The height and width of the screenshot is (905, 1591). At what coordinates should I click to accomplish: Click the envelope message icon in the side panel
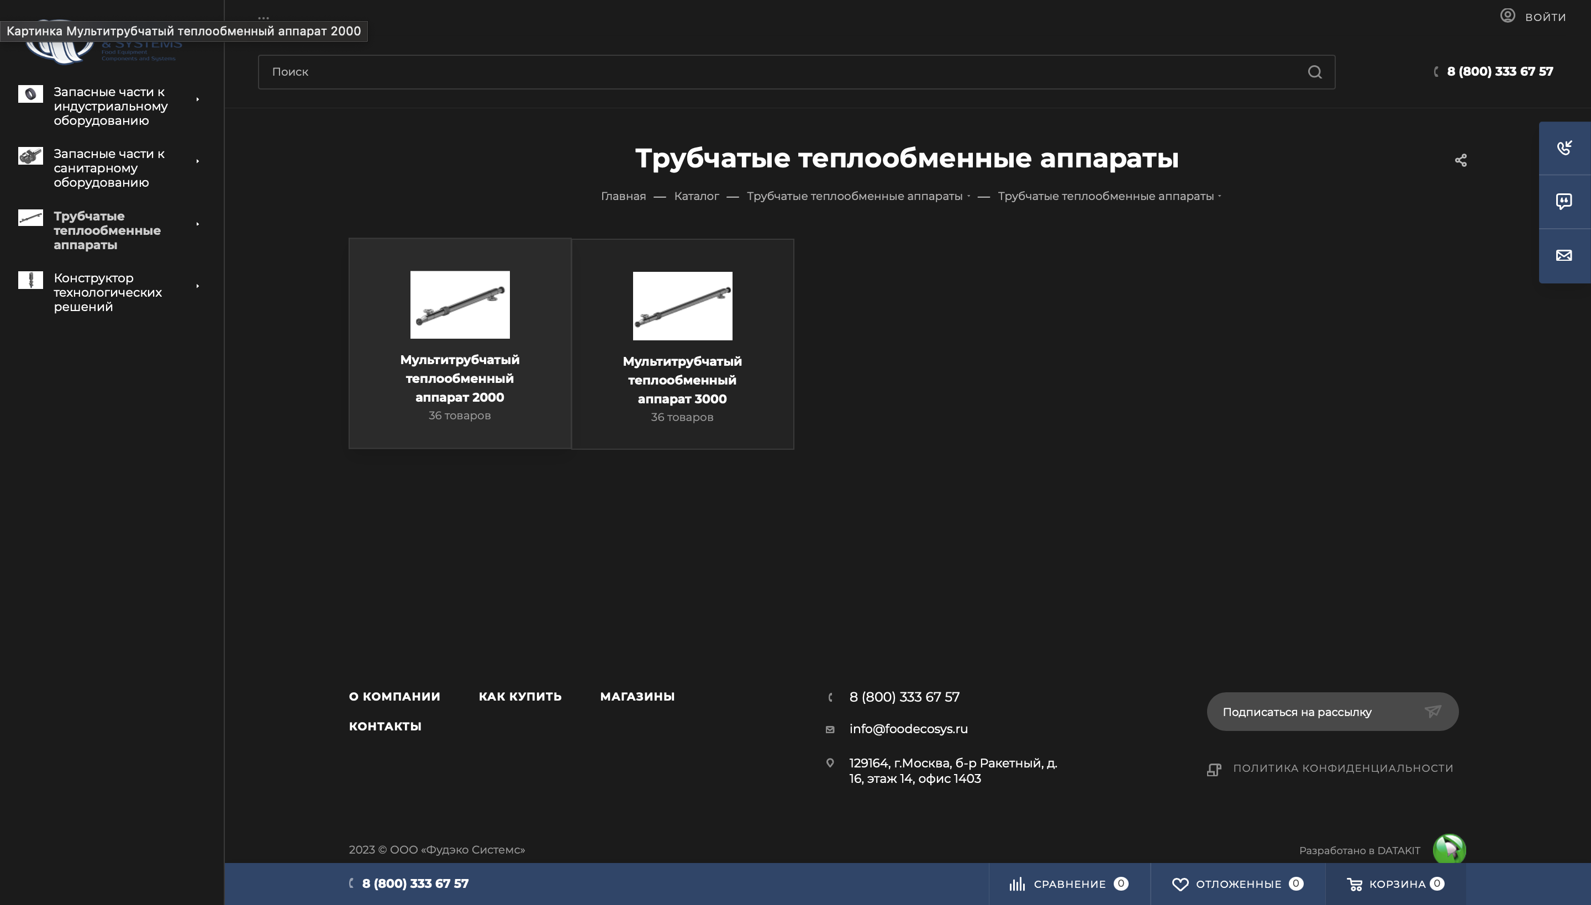click(x=1563, y=255)
